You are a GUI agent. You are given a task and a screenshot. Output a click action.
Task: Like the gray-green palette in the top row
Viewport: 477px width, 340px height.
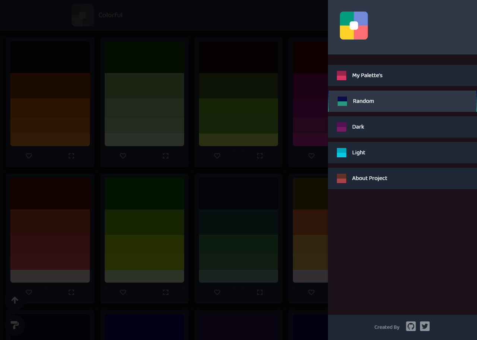pyautogui.click(x=123, y=156)
